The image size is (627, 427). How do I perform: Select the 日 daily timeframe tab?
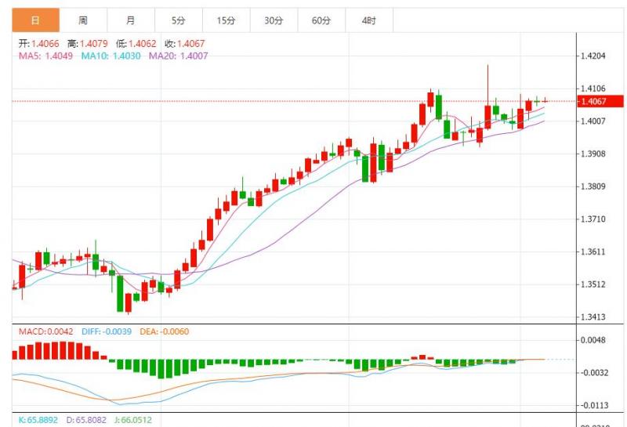35,20
